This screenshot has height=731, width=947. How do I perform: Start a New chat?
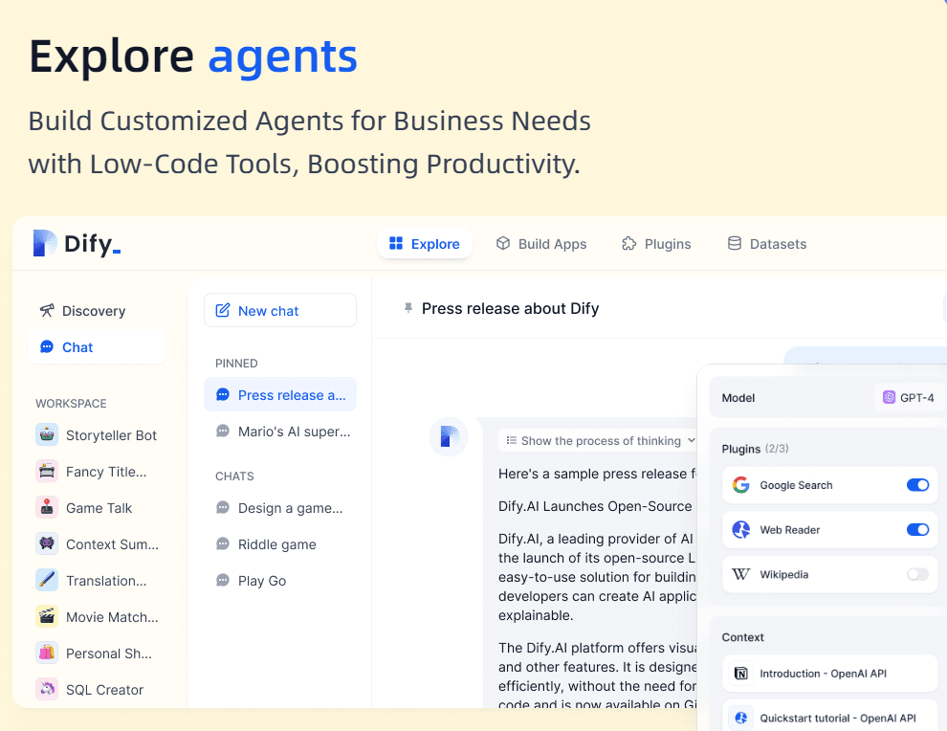coord(280,311)
